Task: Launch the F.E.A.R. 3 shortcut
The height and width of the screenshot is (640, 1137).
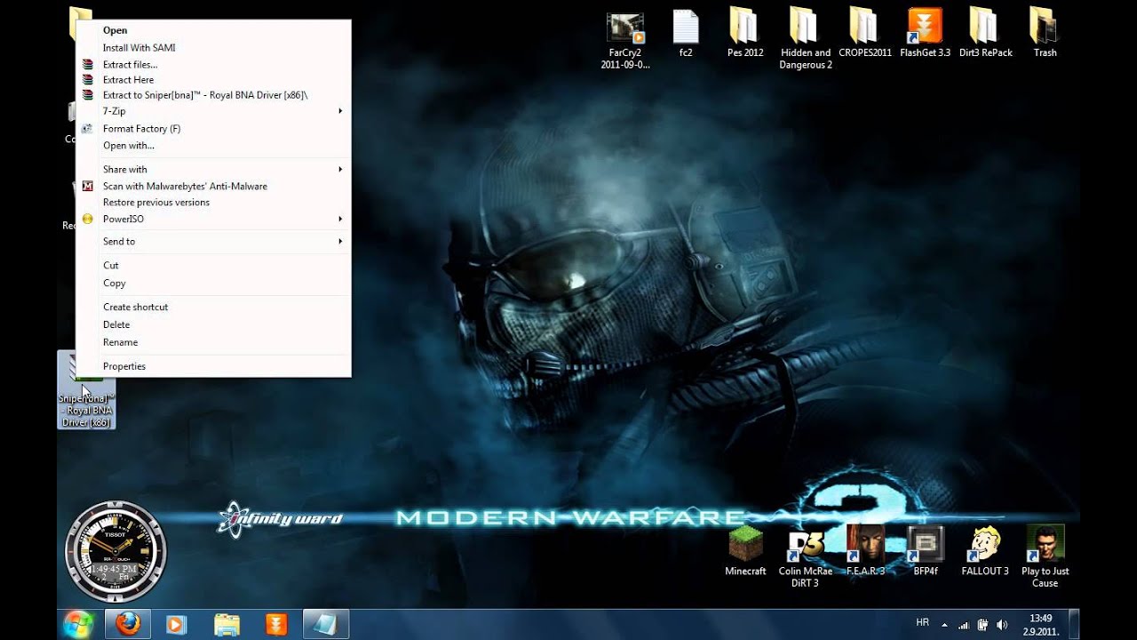Action: tap(865, 551)
